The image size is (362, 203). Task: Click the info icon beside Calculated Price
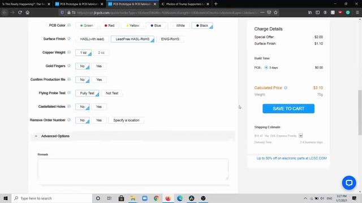pos(286,88)
